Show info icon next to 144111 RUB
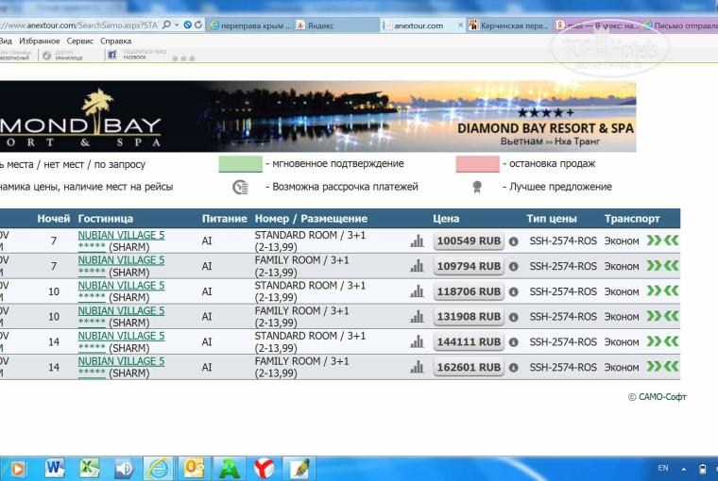The height and width of the screenshot is (481, 718). click(x=514, y=342)
